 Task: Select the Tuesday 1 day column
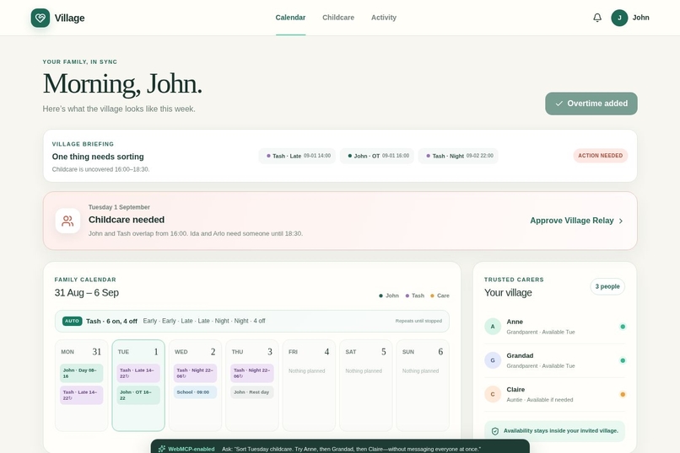tap(138, 386)
